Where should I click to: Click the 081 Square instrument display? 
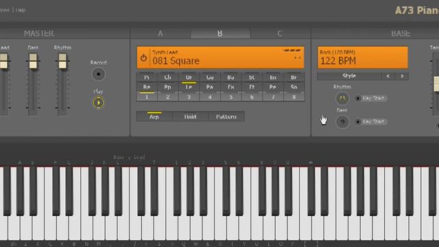tap(220, 58)
